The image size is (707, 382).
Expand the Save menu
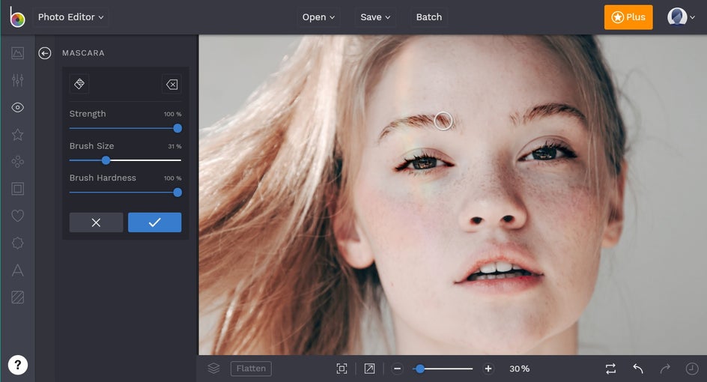pyautogui.click(x=375, y=17)
